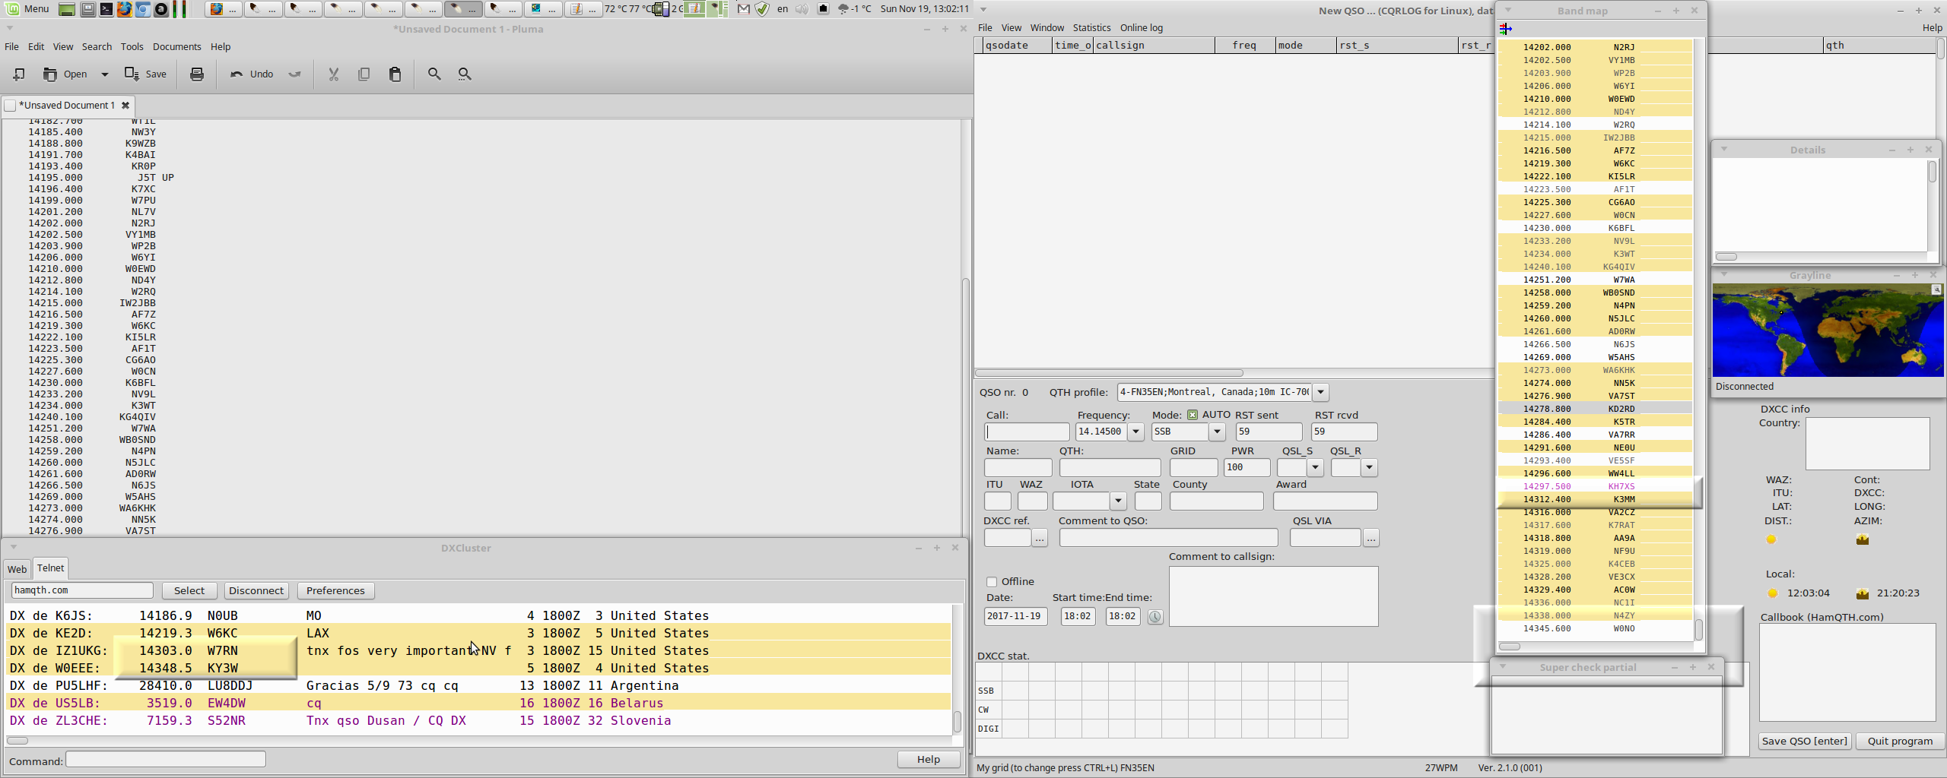This screenshot has width=1947, height=778.
Task: Launch the terminal from the panel
Action: tap(106, 9)
